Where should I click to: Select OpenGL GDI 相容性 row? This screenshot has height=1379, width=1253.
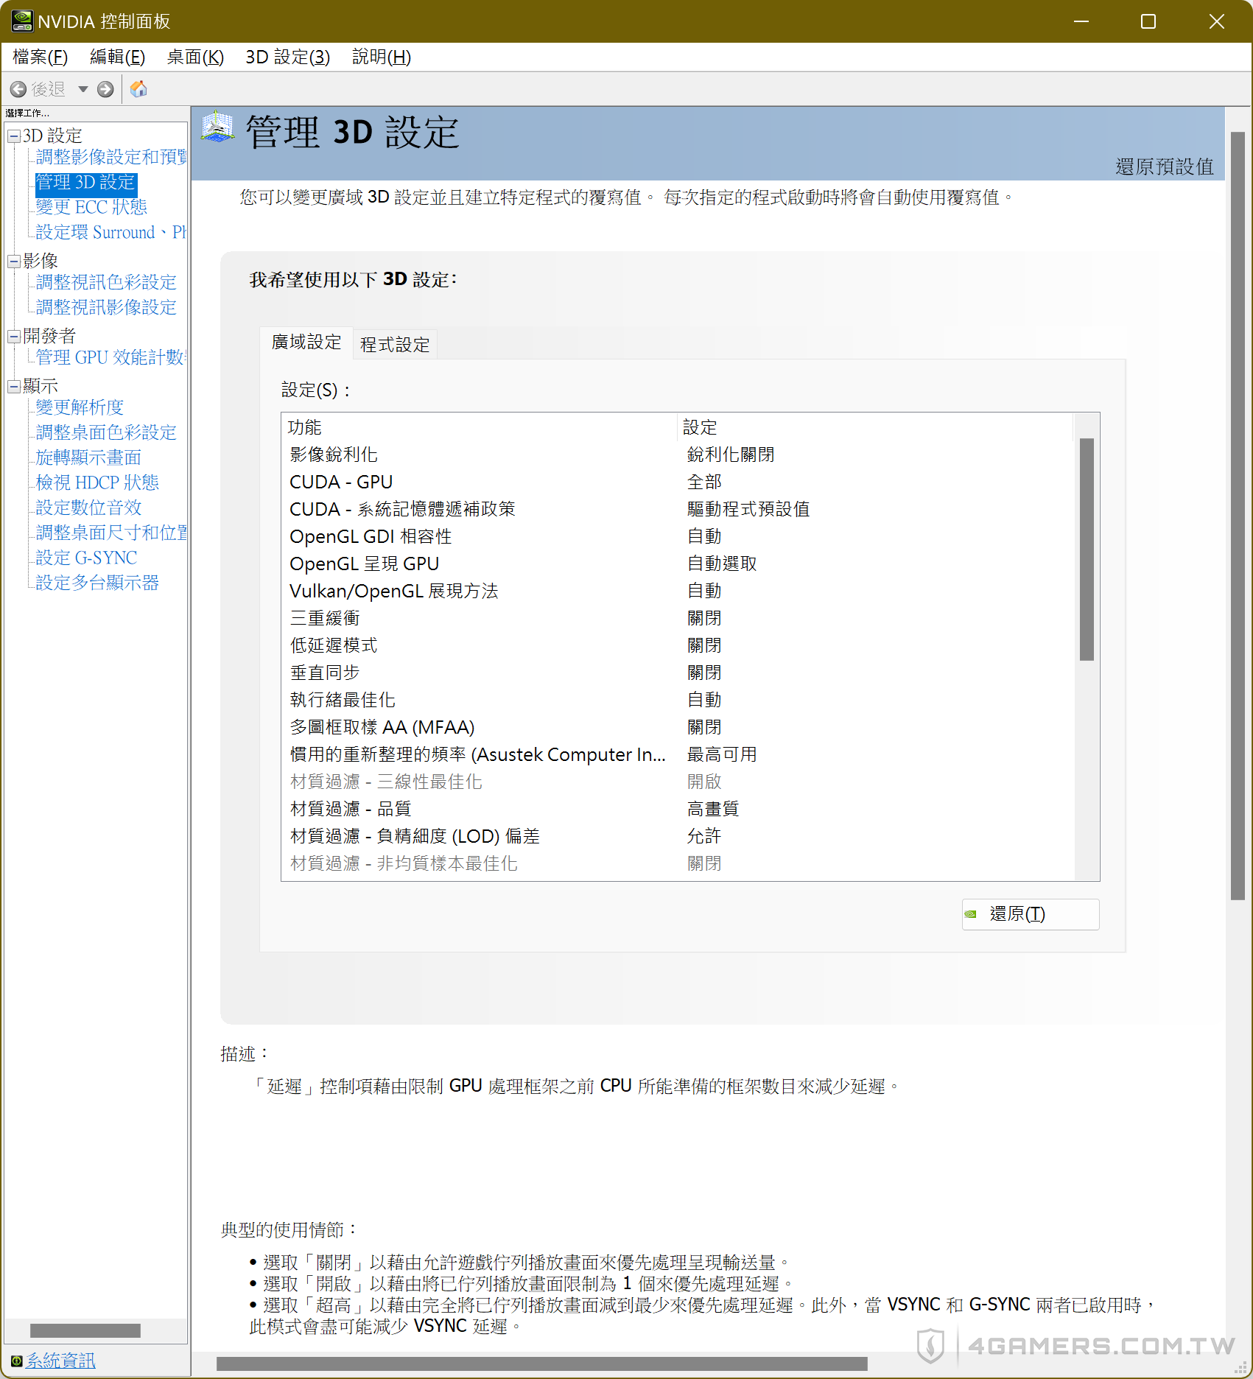(x=678, y=536)
